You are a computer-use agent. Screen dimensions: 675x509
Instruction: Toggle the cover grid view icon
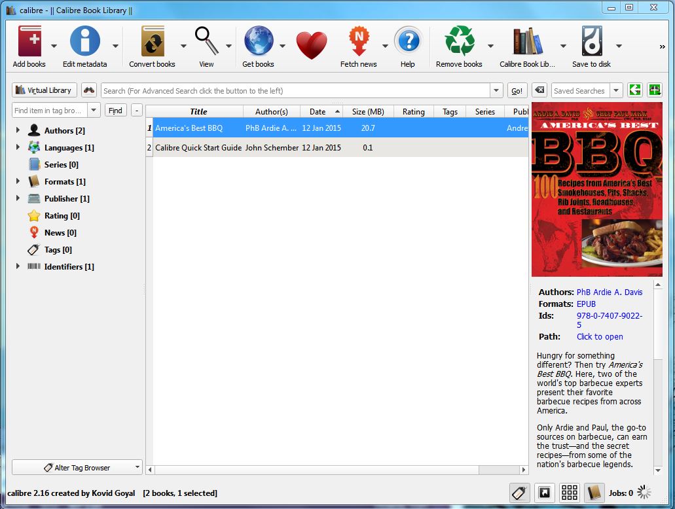[569, 493]
